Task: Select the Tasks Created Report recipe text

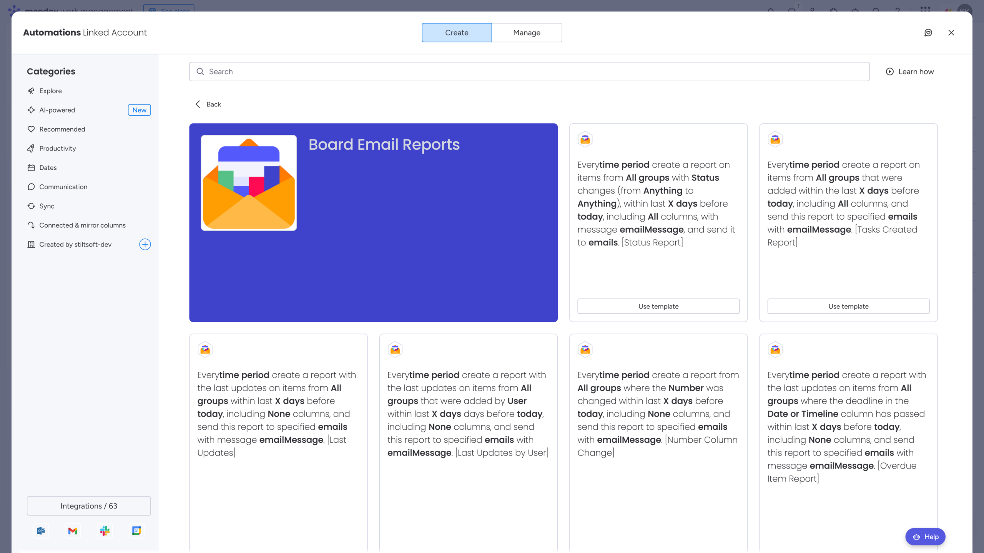Action: click(x=844, y=204)
